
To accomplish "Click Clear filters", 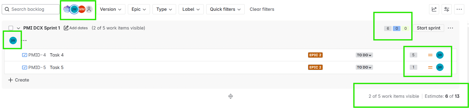I will click(x=262, y=9).
